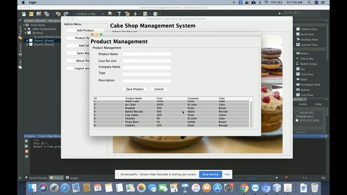Click the New Project folder icon in NetBeans toolbar
The height and width of the screenshot is (195, 347).
[x=31, y=14]
